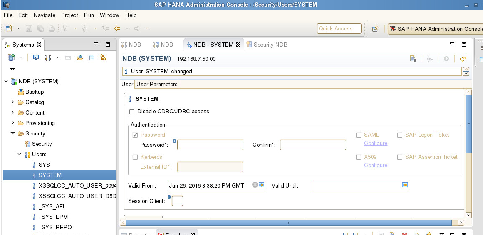
Task: Click the Open Perspective icon
Action: click(375, 29)
